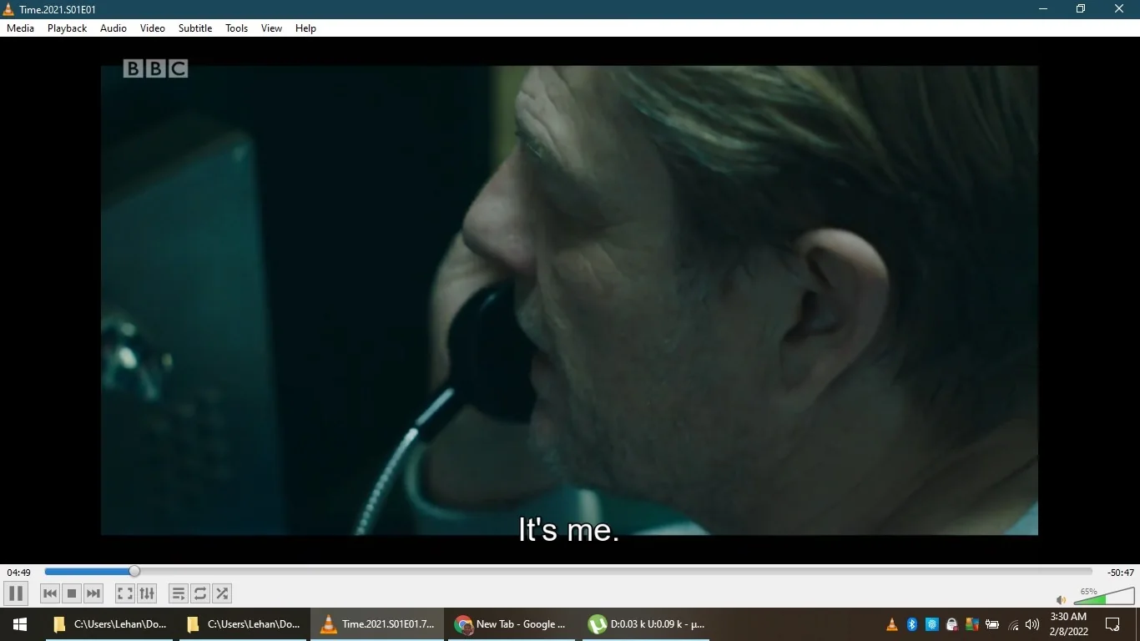Toggle the playlist view
The width and height of the screenshot is (1140, 641).
tap(179, 593)
